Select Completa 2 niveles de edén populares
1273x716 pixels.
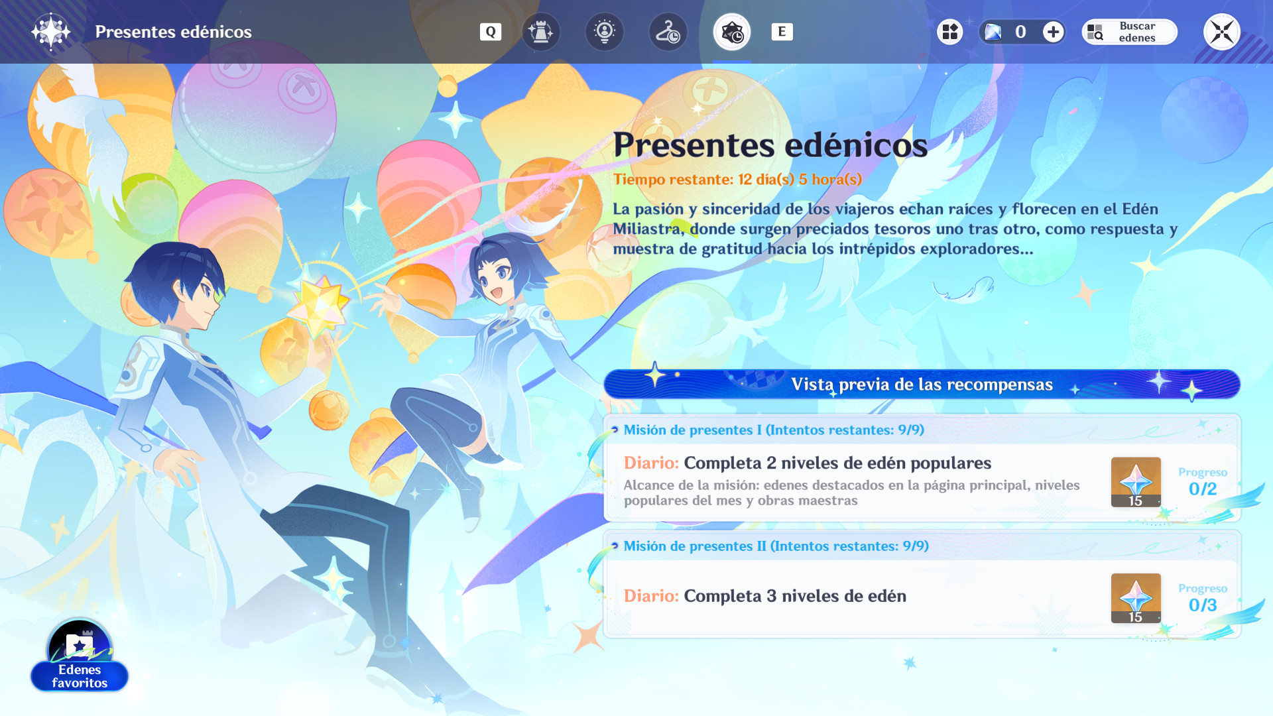837,463
